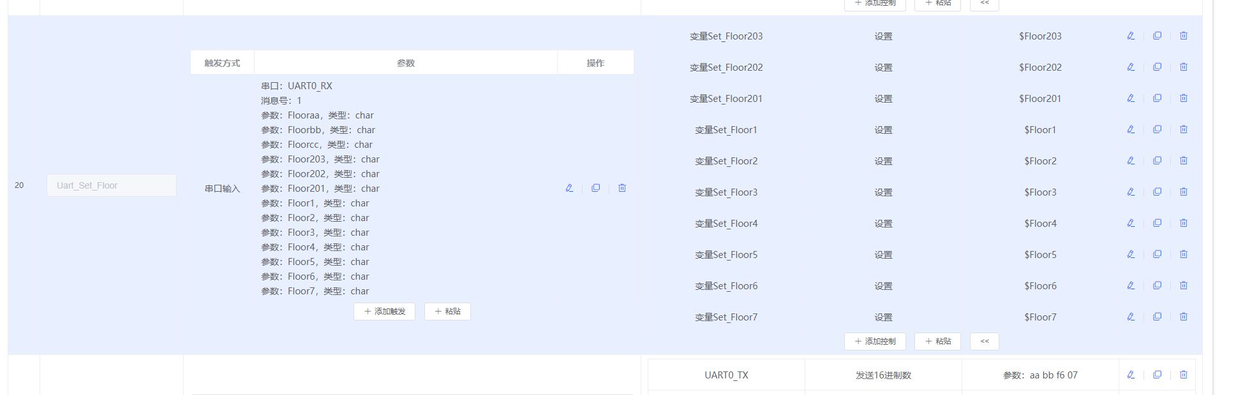1259x395 pixels.
Task: Delete the UART0_TX control row
Action: click(1184, 375)
